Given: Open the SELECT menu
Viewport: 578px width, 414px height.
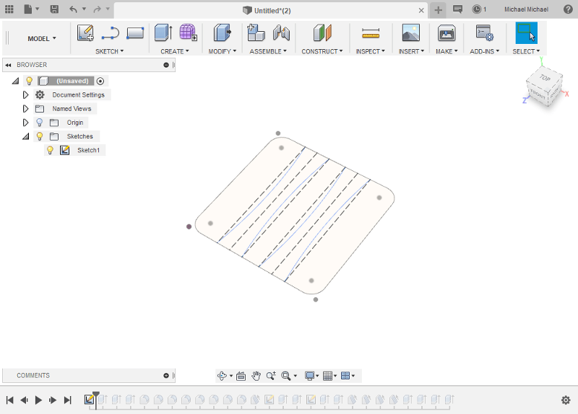Looking at the screenshot, I should [x=526, y=51].
